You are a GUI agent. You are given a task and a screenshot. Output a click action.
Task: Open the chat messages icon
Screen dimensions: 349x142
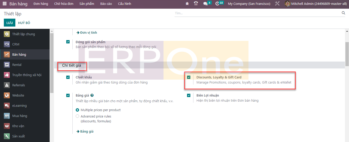click(x=205, y=4)
